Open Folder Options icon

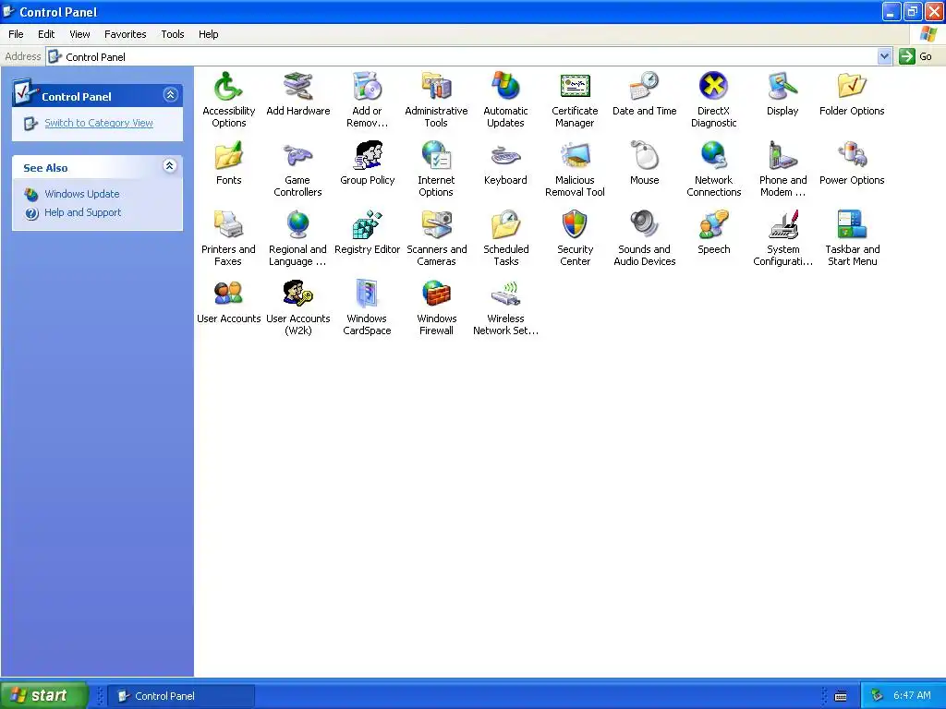(852, 86)
